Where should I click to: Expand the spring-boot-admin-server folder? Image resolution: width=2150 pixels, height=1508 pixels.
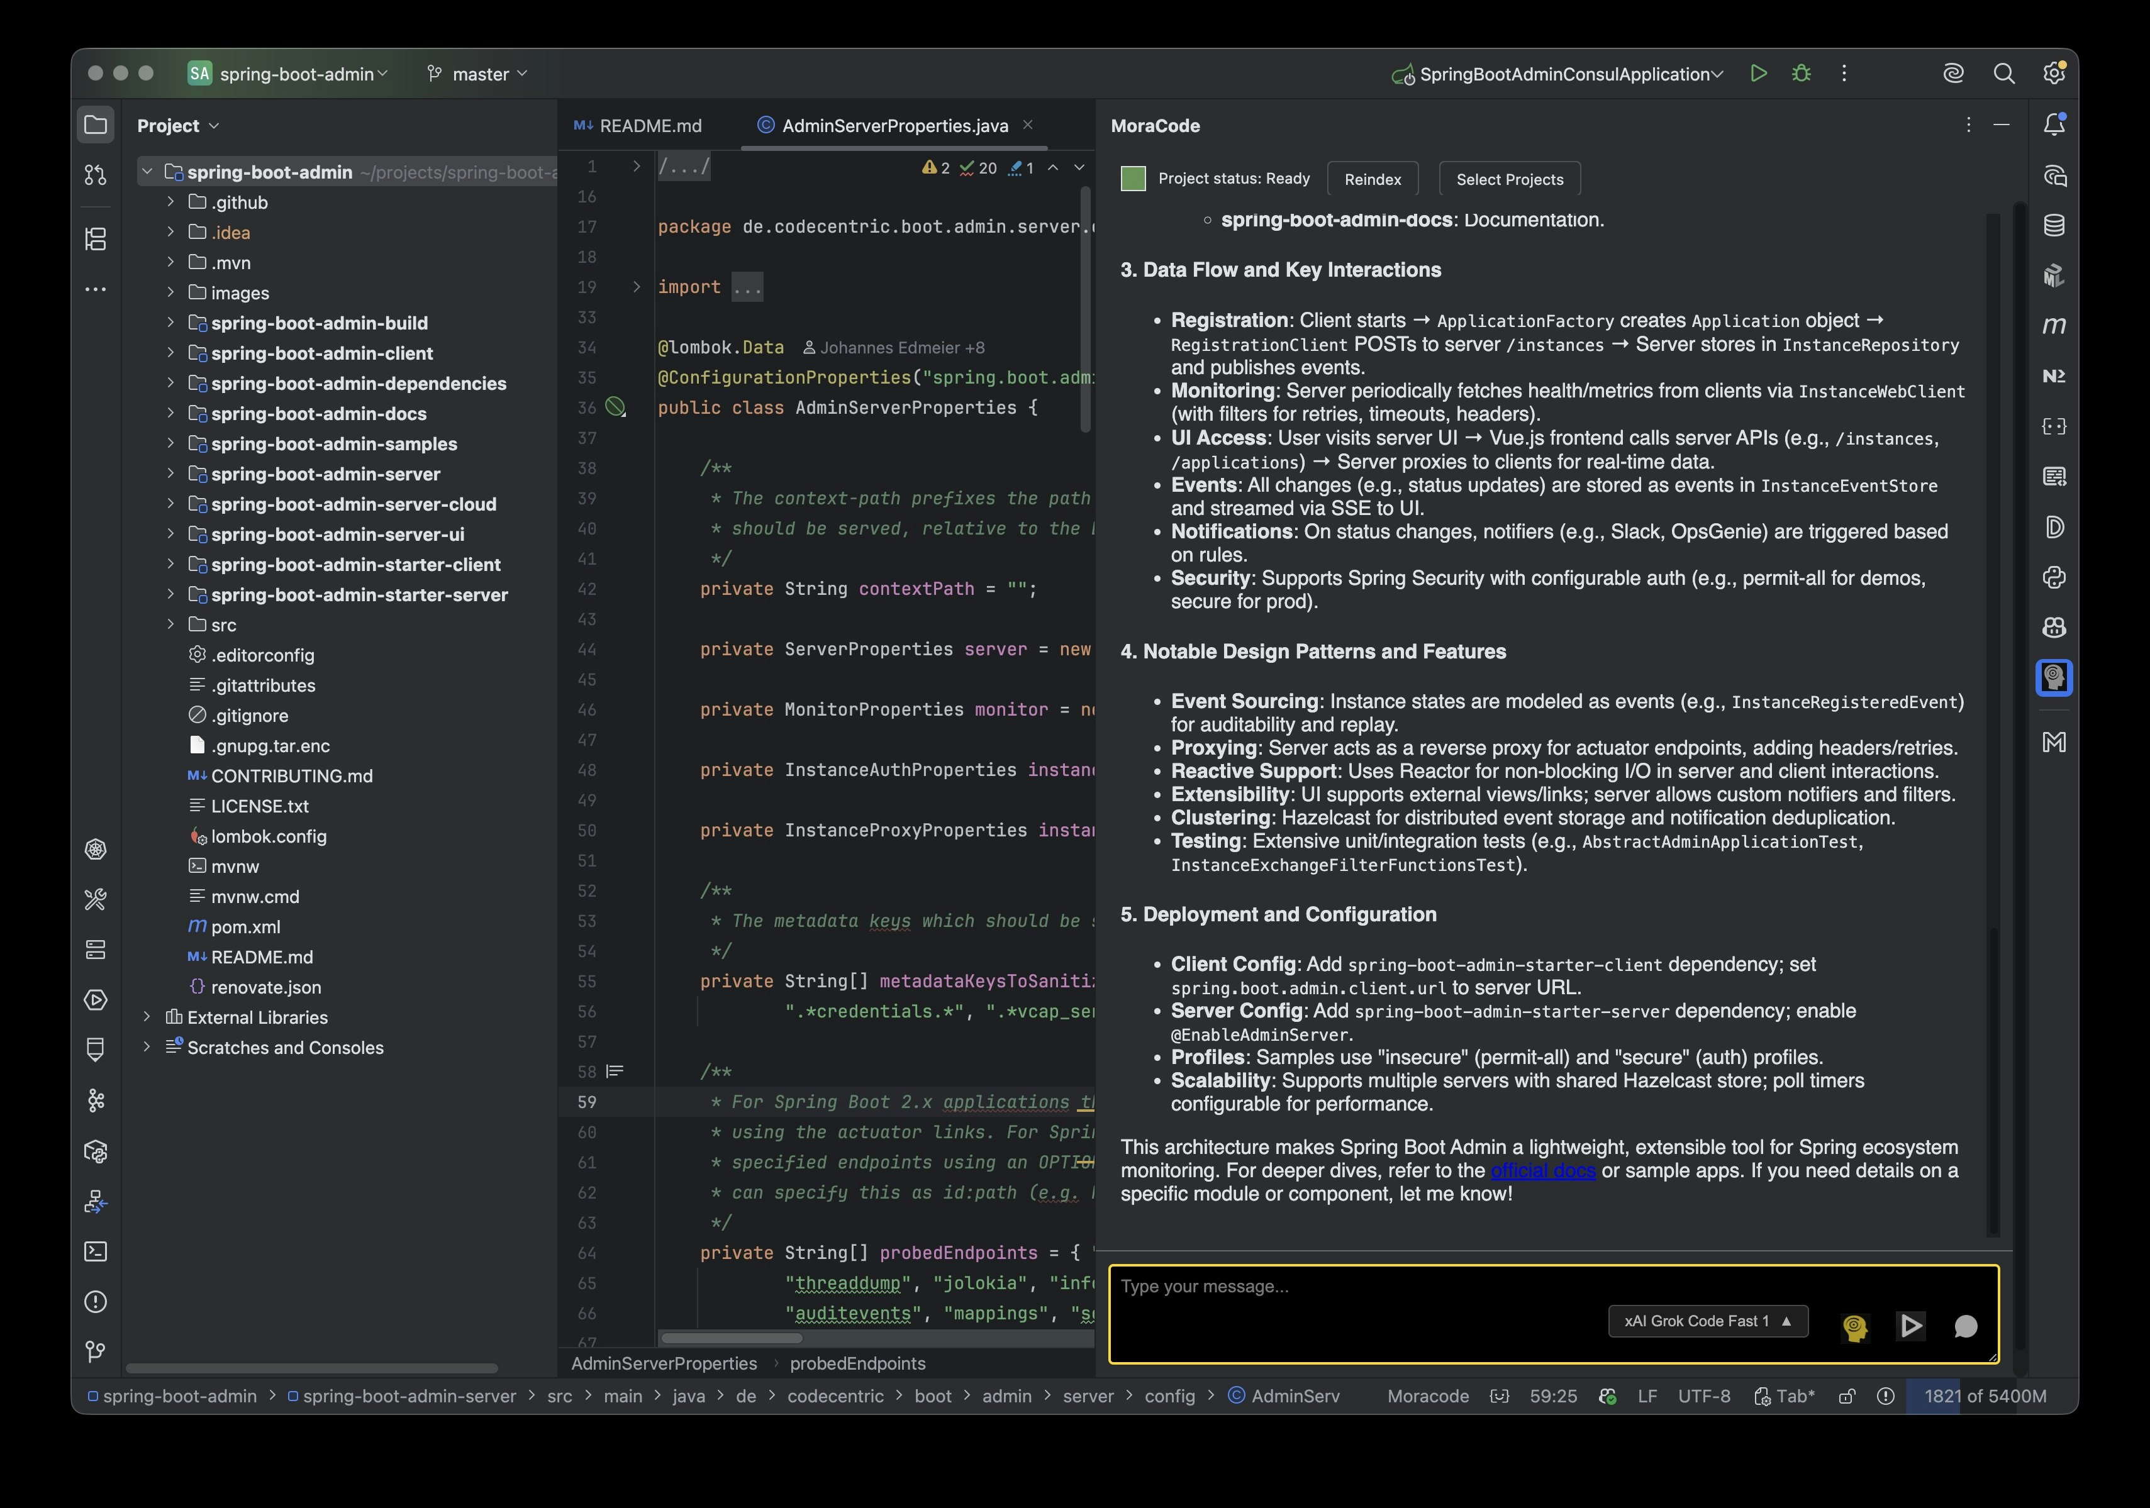pyautogui.click(x=170, y=474)
